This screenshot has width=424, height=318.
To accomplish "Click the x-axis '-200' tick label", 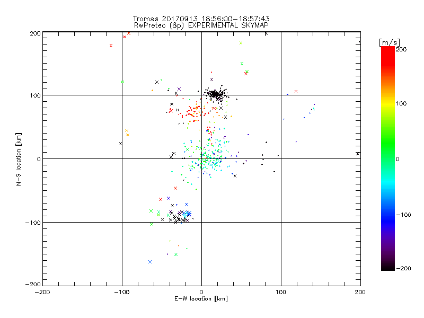I will tap(42, 293).
